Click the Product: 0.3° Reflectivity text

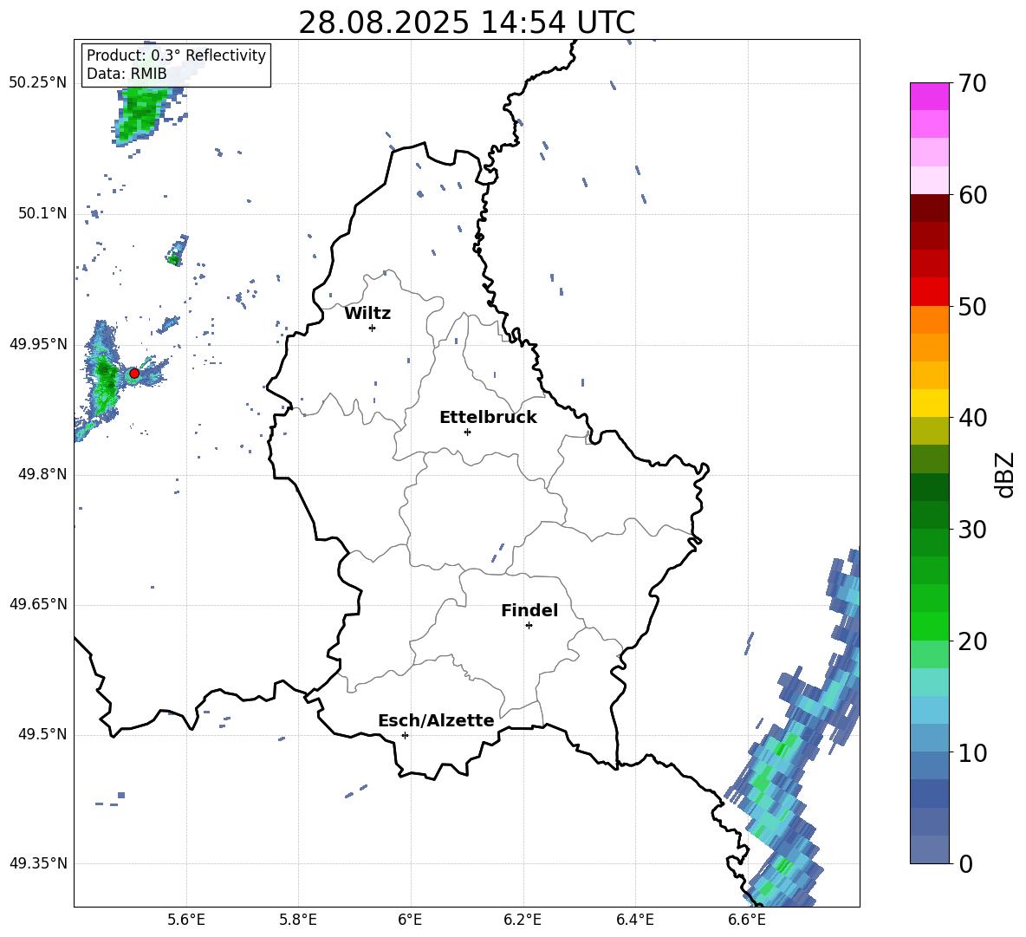pos(176,55)
